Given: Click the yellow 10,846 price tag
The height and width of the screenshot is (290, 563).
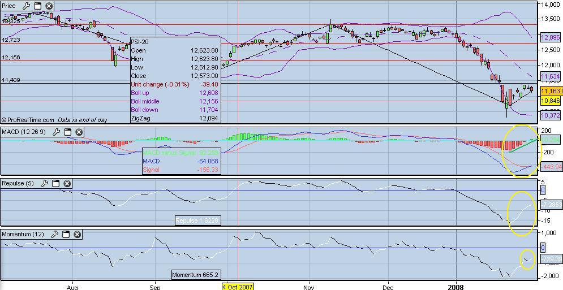Looking at the screenshot, I should tap(550, 101).
